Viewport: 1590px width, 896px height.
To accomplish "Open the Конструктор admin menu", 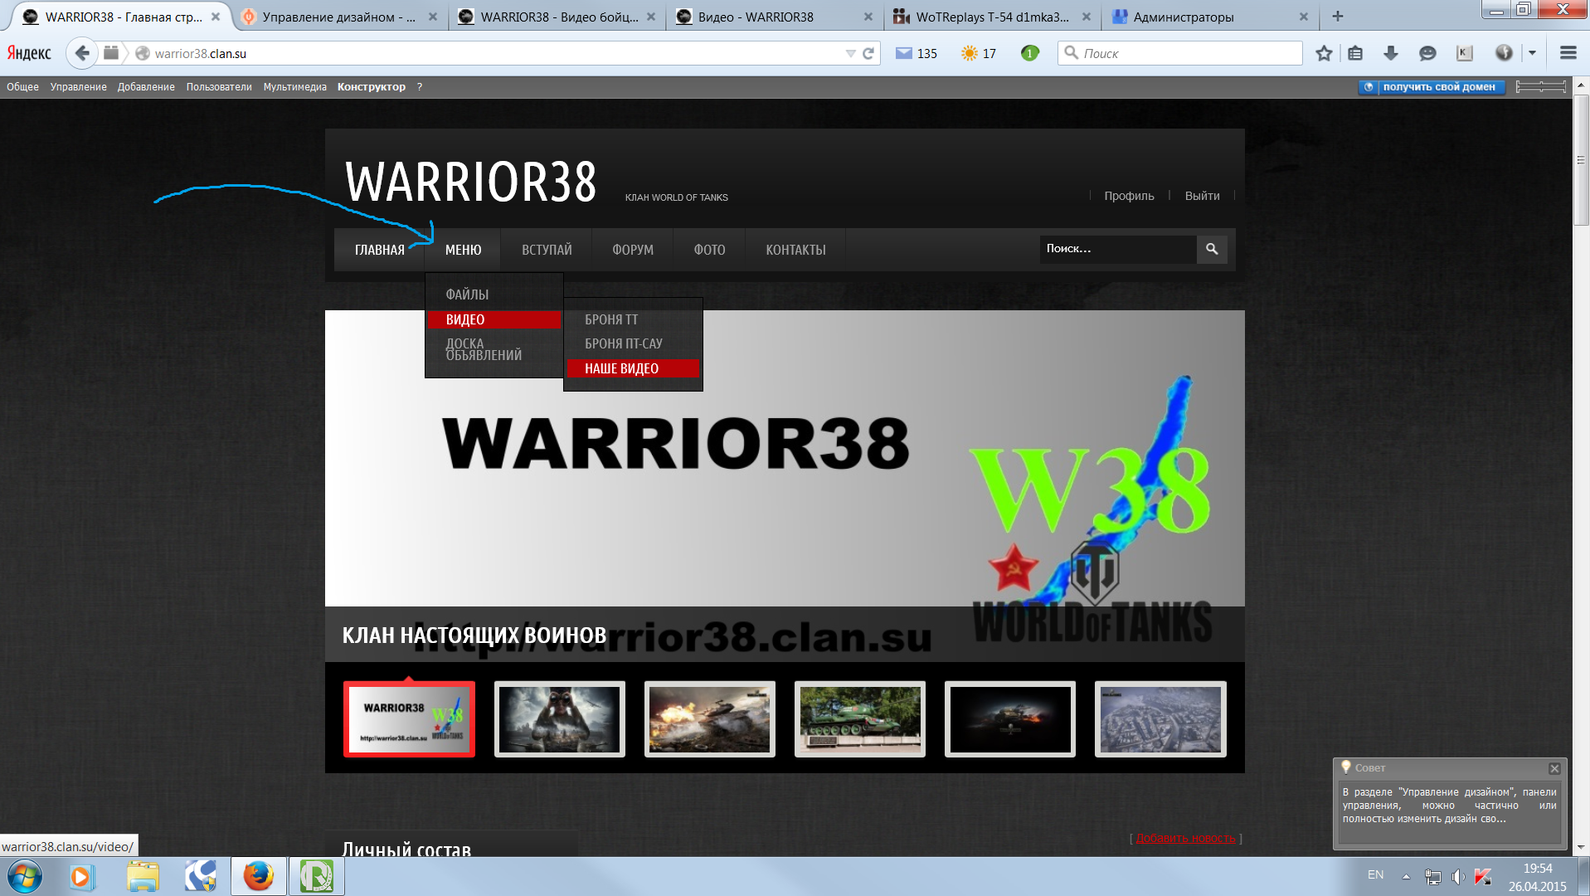I will [372, 87].
